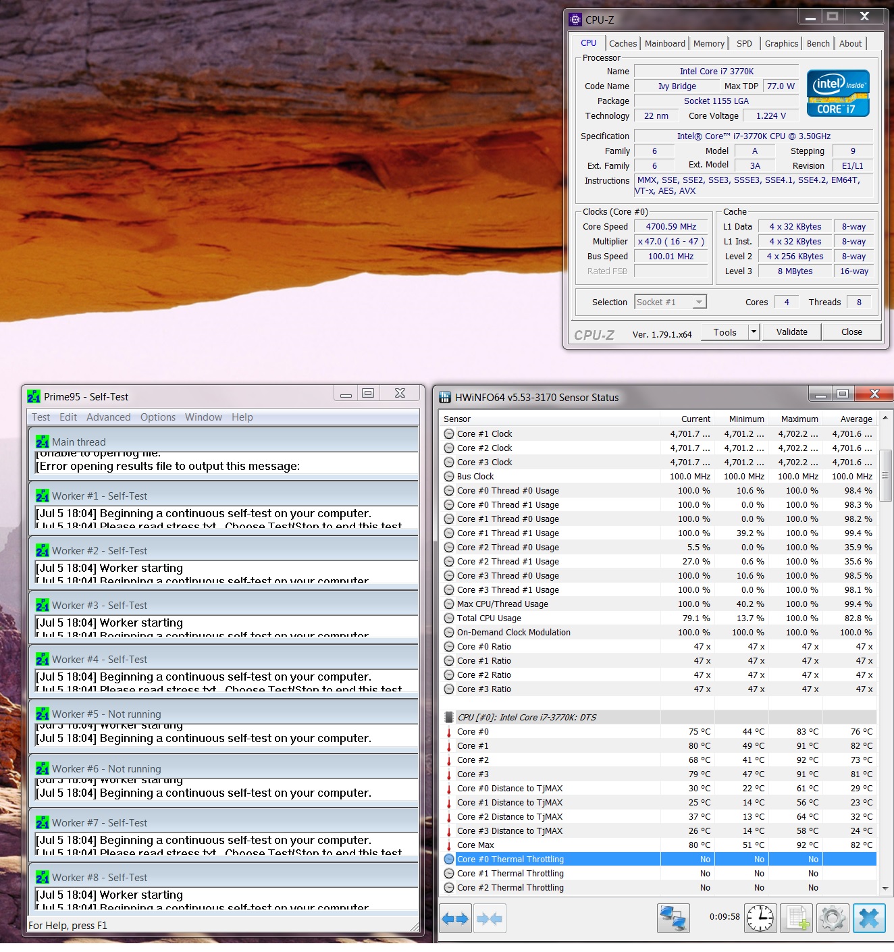Click the HWiNFO sensor list scroll down arrow
The height and width of the screenshot is (952, 894).
(885, 888)
